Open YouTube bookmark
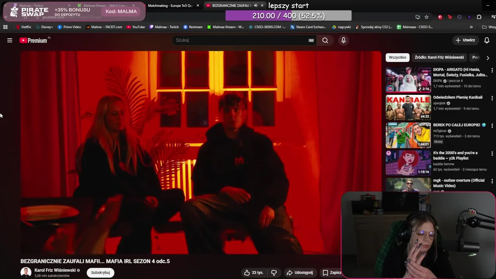This screenshot has width=496, height=279. tap(136, 27)
